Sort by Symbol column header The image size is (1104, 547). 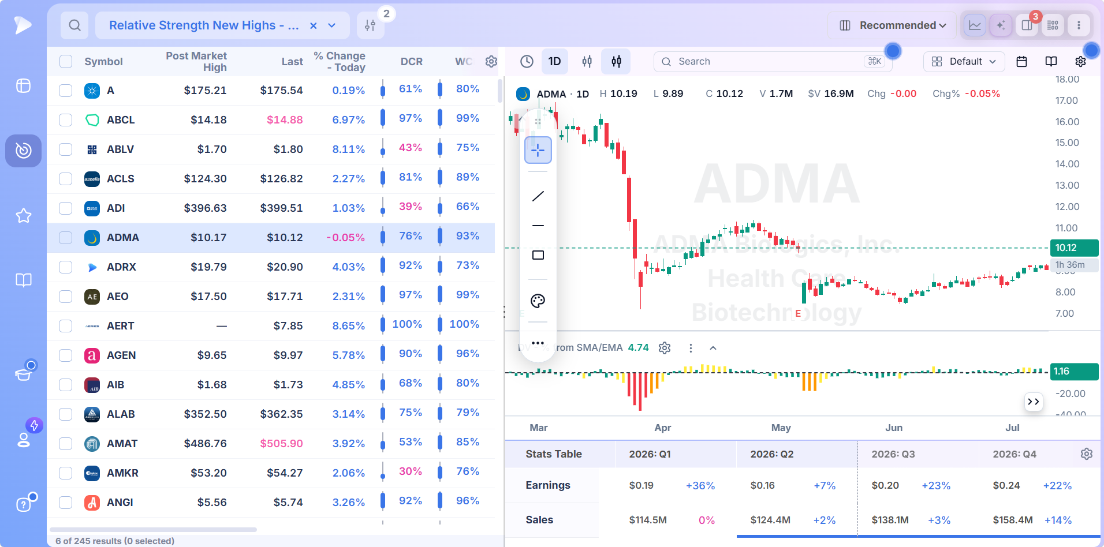click(x=103, y=62)
